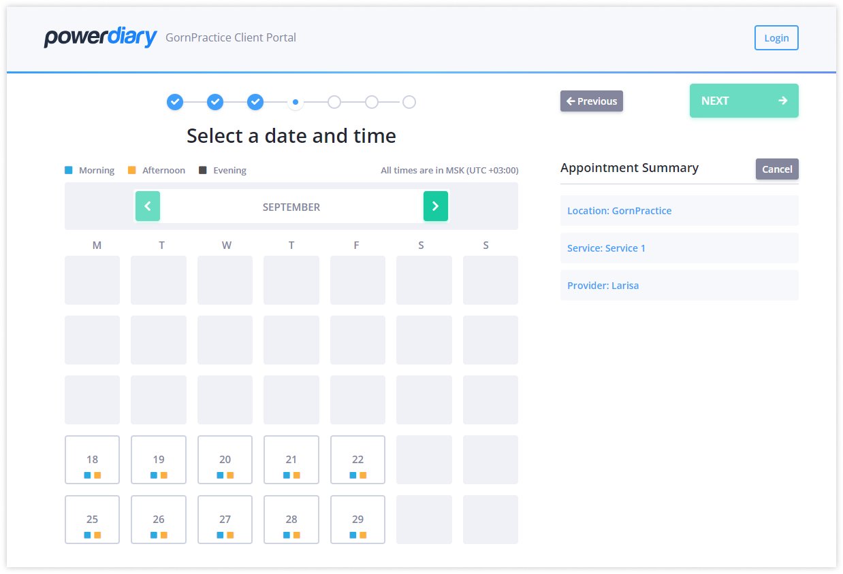Click the Evening legend square

point(202,169)
